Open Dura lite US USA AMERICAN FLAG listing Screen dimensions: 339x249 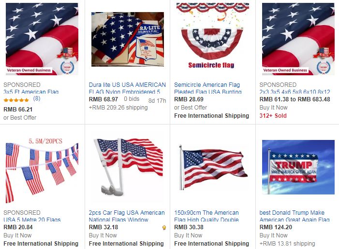point(127,88)
